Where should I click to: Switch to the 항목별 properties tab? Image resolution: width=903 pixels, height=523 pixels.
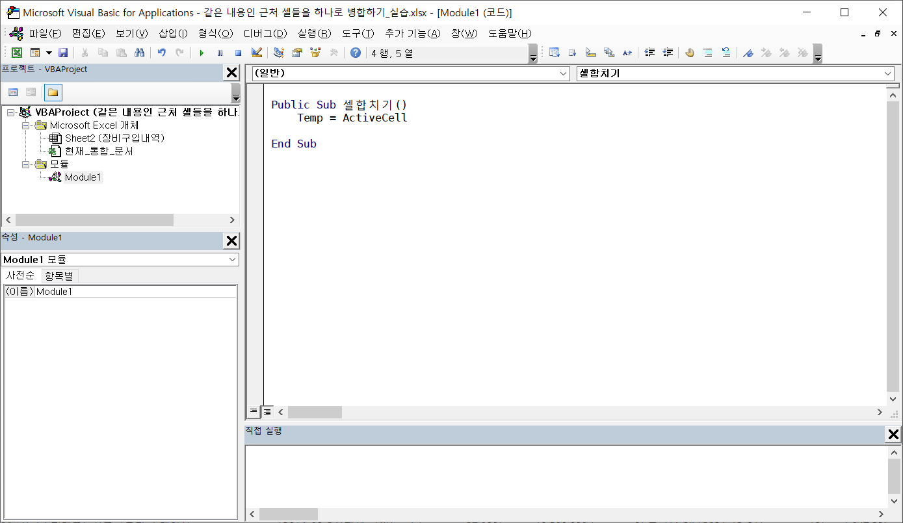(59, 275)
